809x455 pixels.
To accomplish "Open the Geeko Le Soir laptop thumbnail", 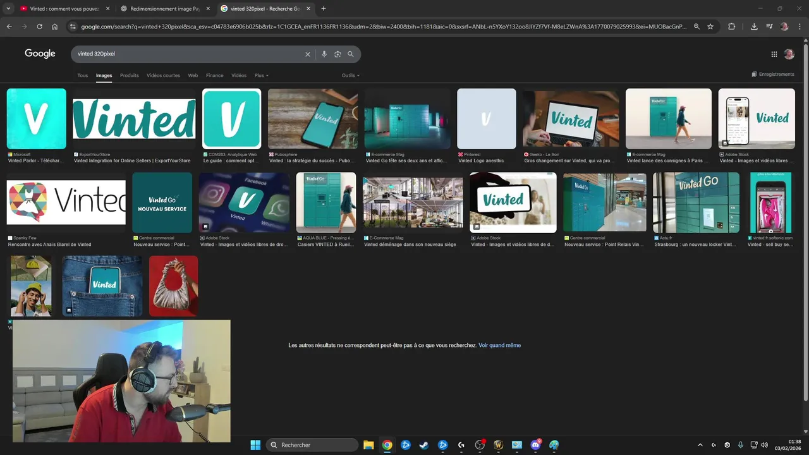I will 571,119.
